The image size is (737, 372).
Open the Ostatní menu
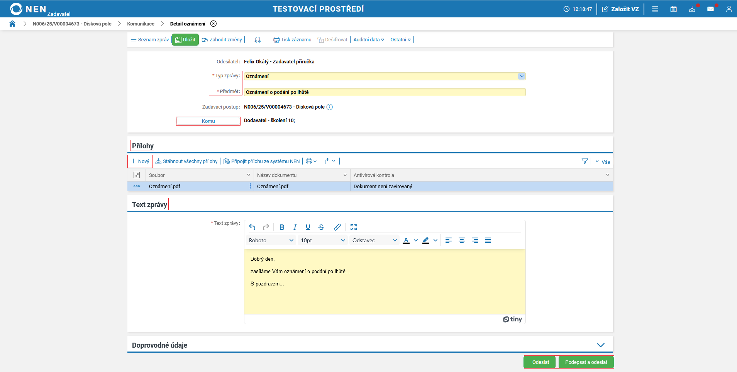(x=400, y=40)
